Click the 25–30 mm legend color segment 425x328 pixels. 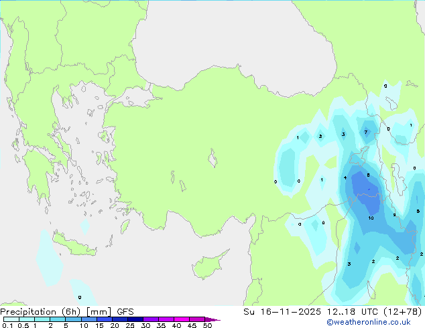coord(135,319)
